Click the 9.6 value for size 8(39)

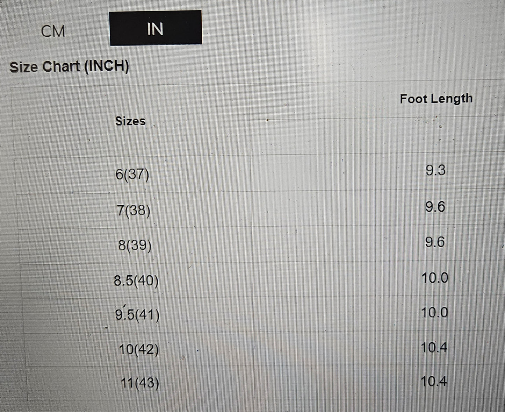[x=435, y=242]
